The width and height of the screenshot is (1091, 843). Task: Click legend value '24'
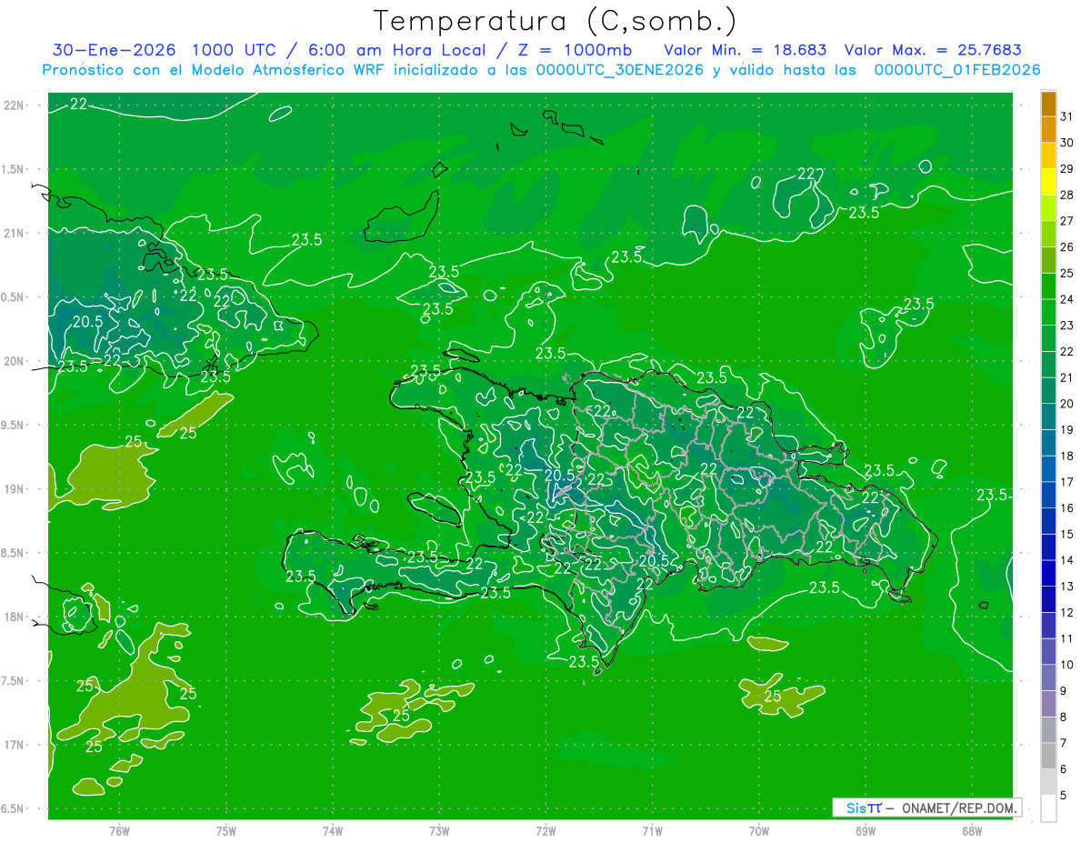coord(1067,299)
